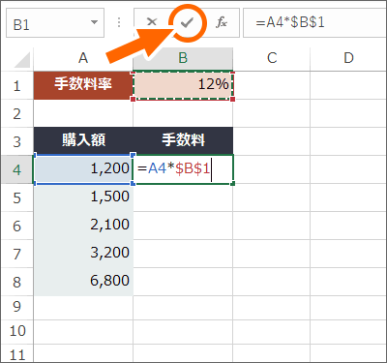The width and height of the screenshot is (387, 363).
Task: Select row 2 header
Action: click(16, 113)
